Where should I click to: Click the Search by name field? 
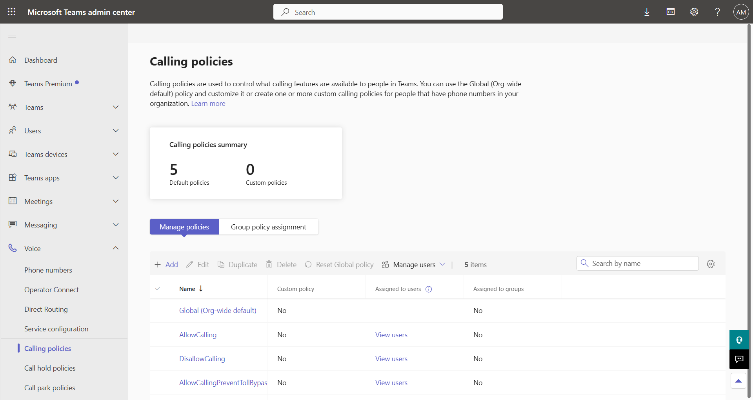[x=638, y=264]
